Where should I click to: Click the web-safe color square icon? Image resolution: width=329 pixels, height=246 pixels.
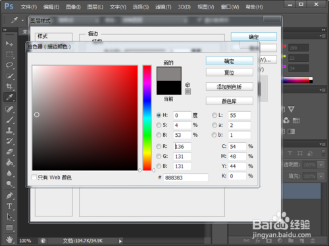tap(188, 91)
